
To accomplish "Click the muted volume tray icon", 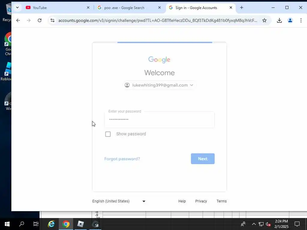I will (268, 224).
